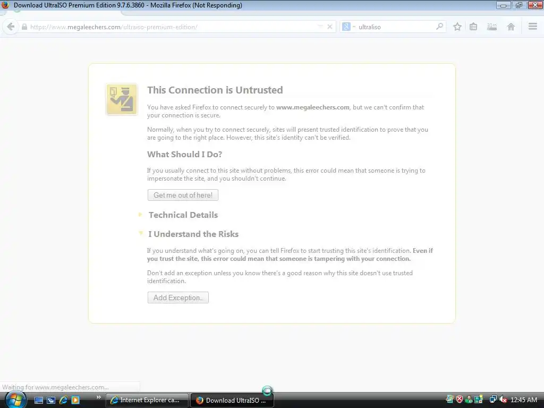Click Switch between windows quick launch icon
The width and height of the screenshot is (544, 408).
51,400
